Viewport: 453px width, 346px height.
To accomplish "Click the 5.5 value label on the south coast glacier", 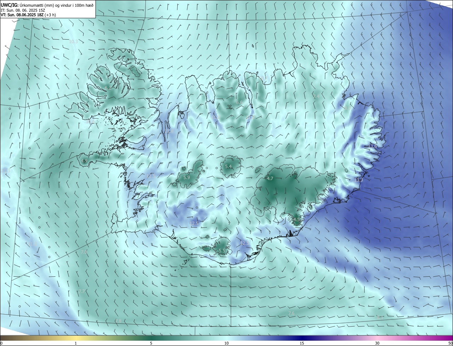I will click(x=222, y=250).
